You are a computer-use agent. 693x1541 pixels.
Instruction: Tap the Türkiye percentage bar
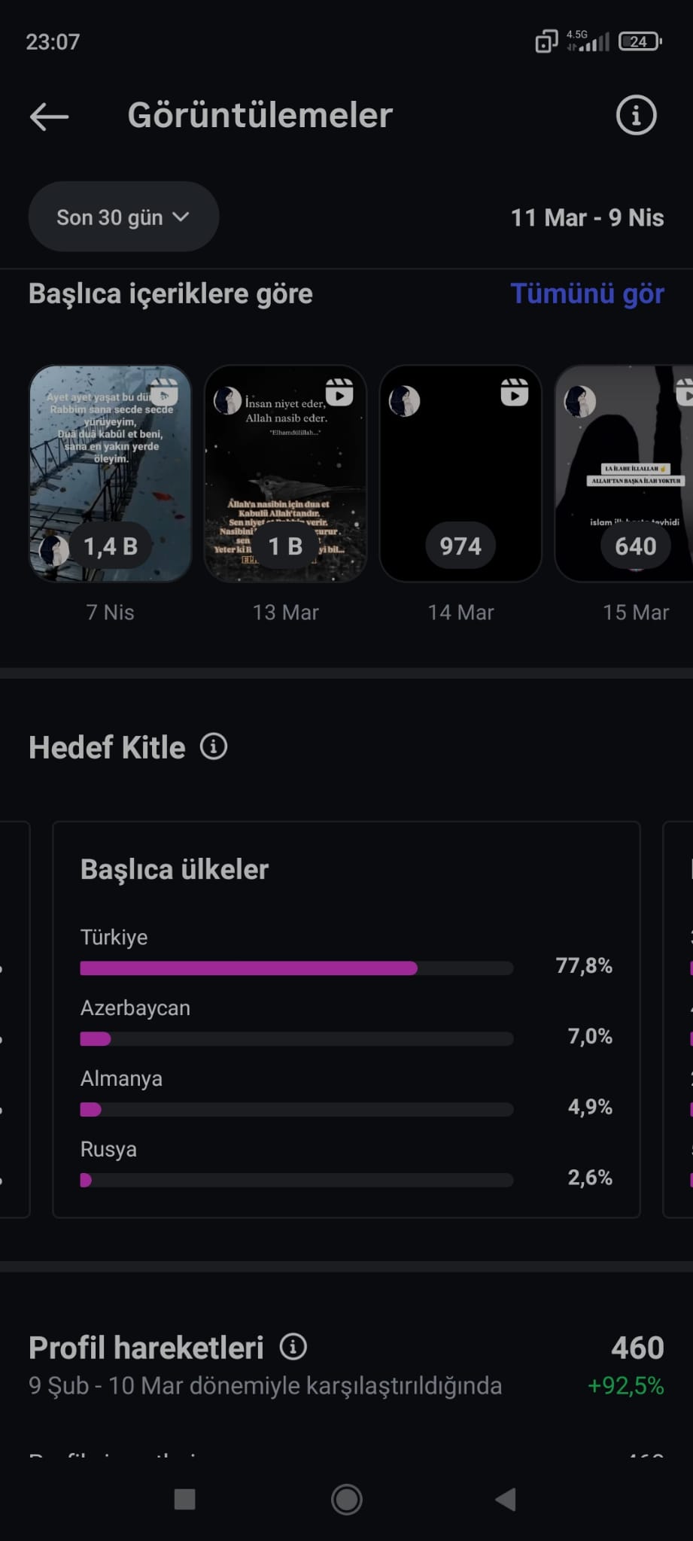pyautogui.click(x=296, y=968)
